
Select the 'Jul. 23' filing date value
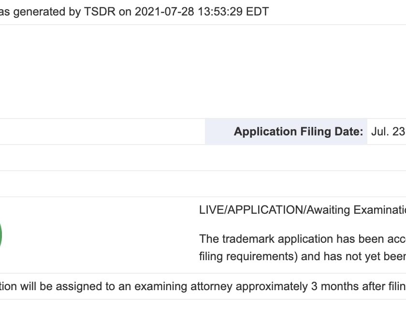[x=388, y=132]
